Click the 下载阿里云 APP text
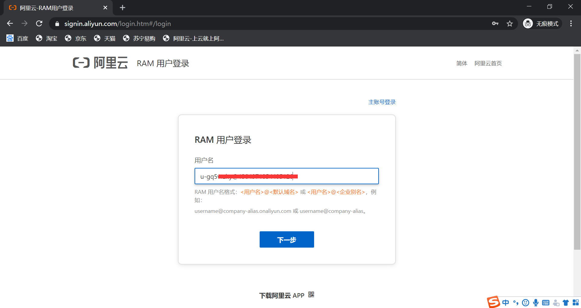Screen dimensions: 581x308 click(x=281, y=295)
